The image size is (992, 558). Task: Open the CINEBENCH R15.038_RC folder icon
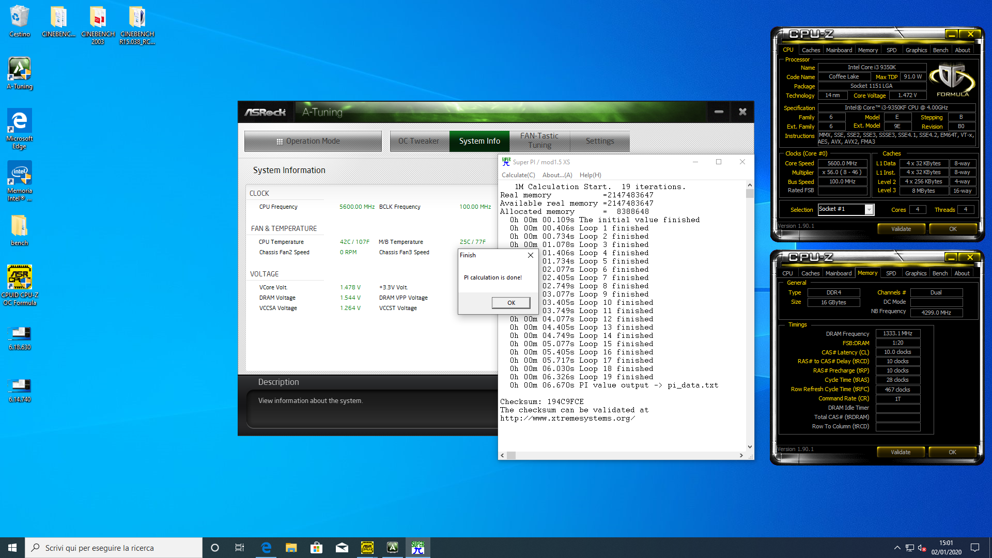(x=137, y=25)
